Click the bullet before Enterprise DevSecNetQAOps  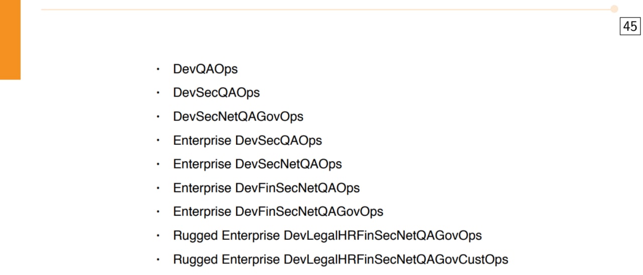point(158,164)
